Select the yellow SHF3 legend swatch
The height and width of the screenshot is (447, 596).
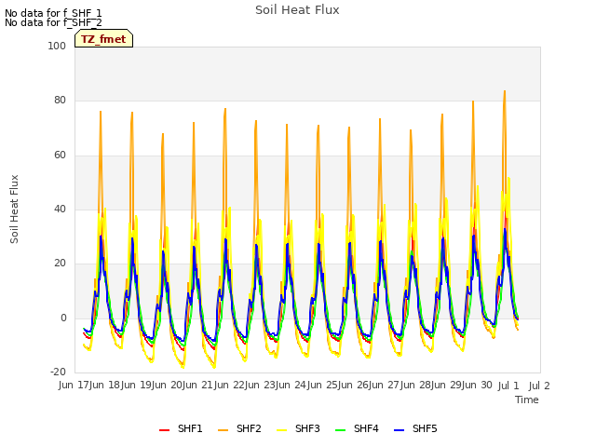click(281, 430)
